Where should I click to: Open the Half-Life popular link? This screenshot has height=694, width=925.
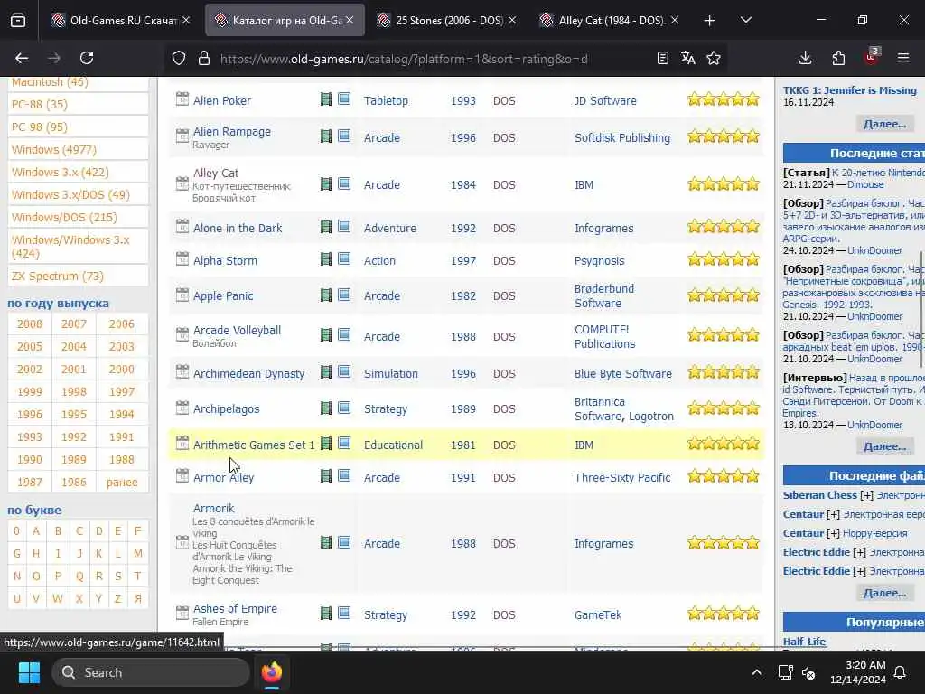point(804,642)
